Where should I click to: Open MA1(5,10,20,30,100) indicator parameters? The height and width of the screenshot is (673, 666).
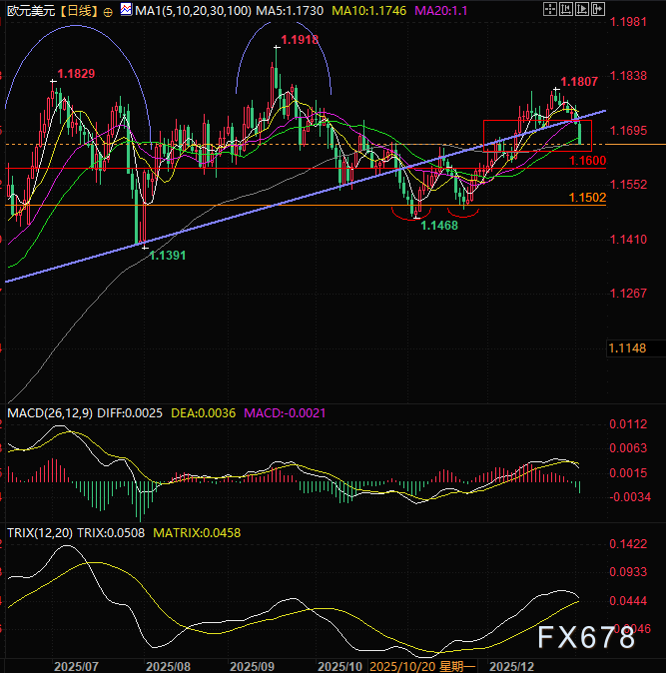pyautogui.click(x=192, y=11)
